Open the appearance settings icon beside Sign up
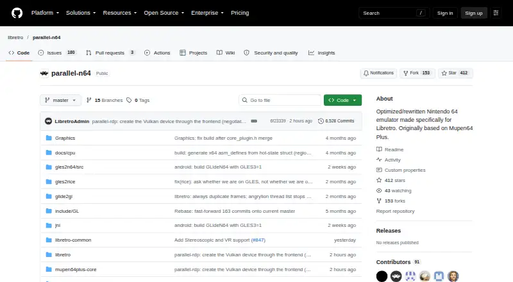This screenshot has width=513, height=282. coord(496,13)
